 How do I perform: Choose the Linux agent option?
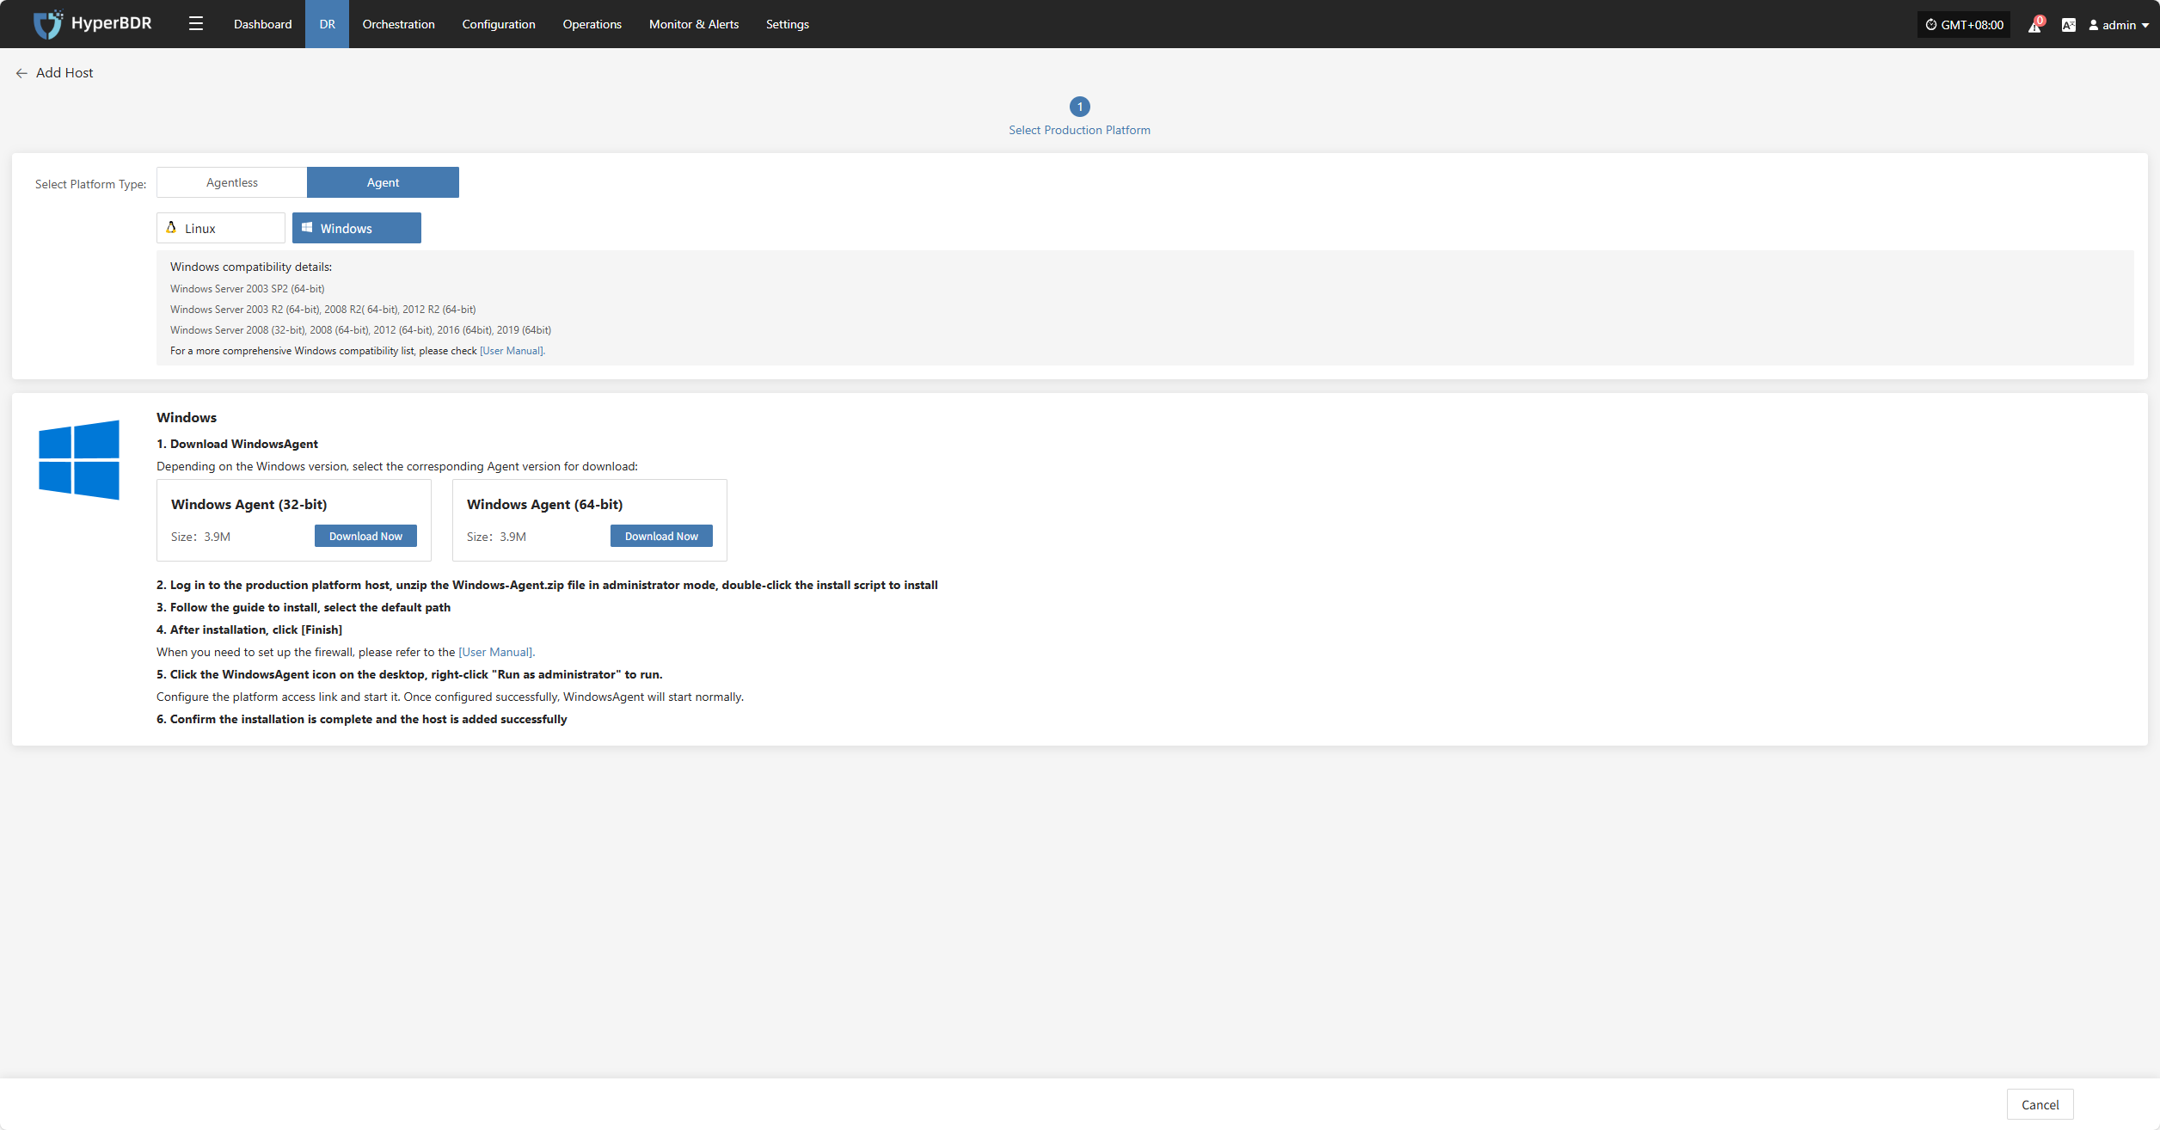pyautogui.click(x=220, y=228)
